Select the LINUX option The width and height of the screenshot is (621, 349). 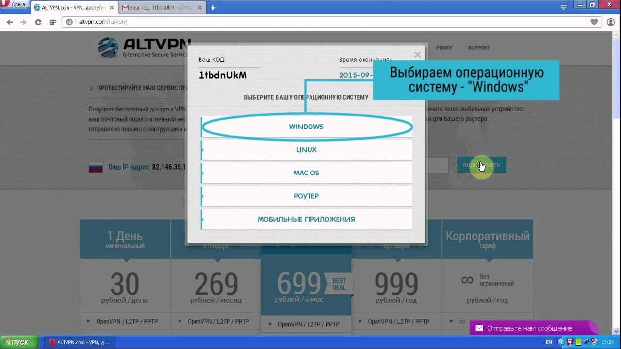(307, 150)
